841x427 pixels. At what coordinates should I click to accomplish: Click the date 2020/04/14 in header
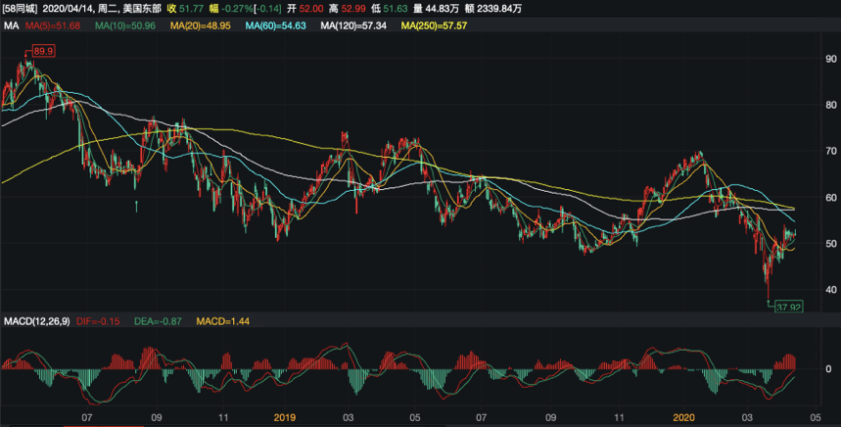tap(72, 8)
